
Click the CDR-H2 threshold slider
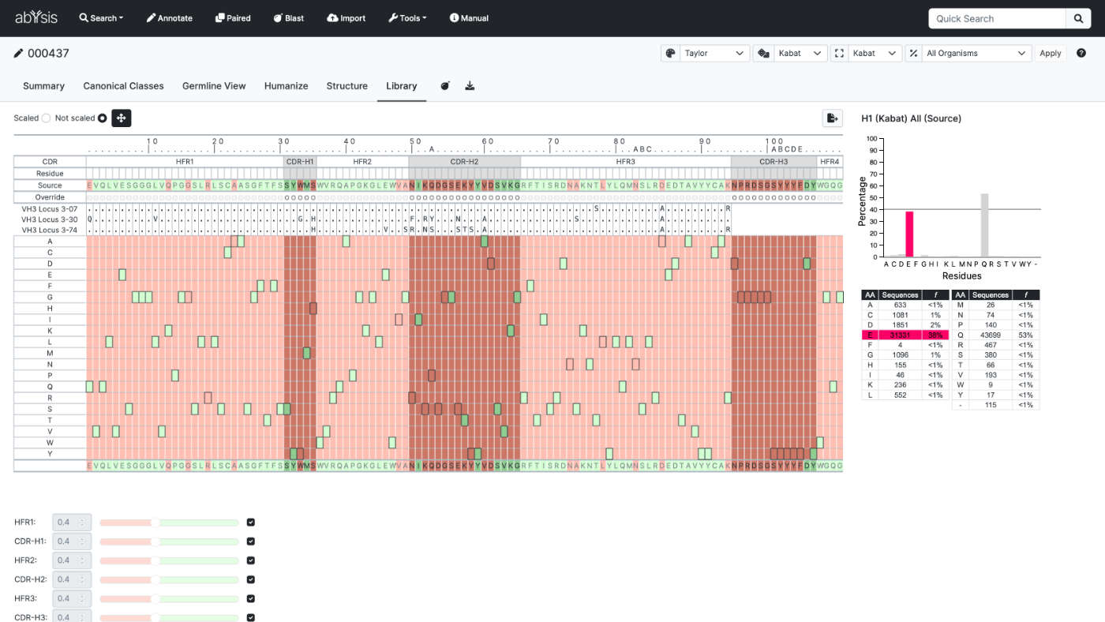169,579
